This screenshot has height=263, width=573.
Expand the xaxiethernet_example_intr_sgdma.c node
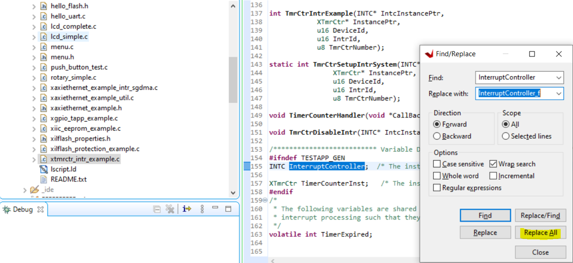[x=34, y=88]
